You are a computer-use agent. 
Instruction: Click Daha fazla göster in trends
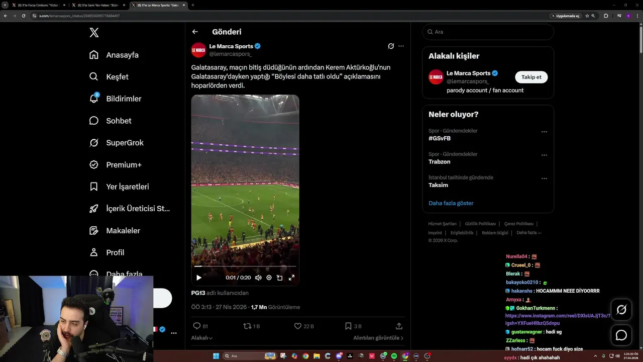pyautogui.click(x=451, y=203)
